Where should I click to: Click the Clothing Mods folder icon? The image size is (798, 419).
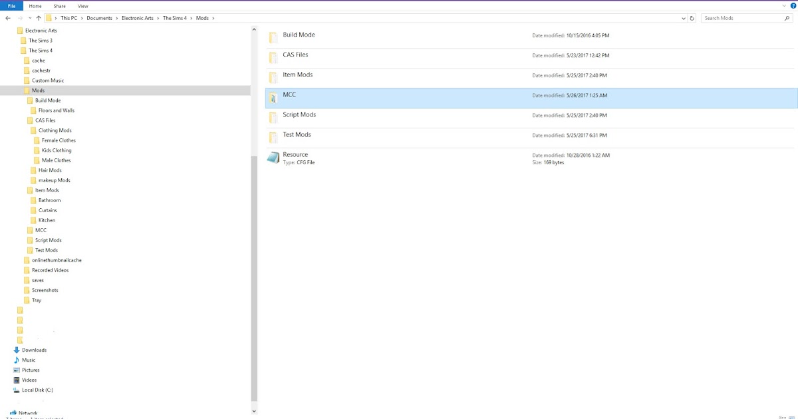[33, 130]
